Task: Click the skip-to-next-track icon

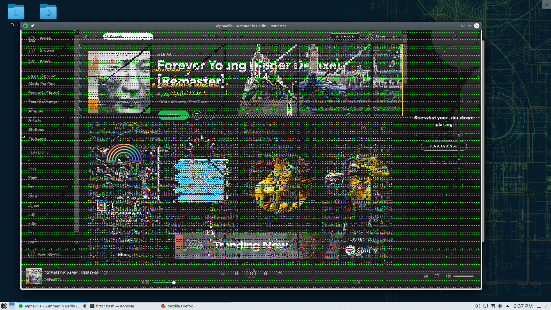Action: coord(265,274)
